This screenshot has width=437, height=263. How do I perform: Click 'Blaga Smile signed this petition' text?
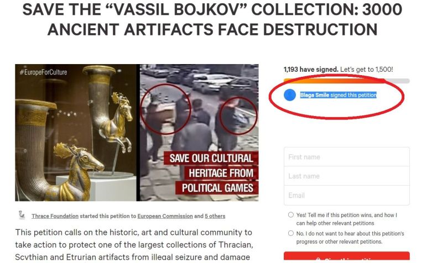pos(338,95)
